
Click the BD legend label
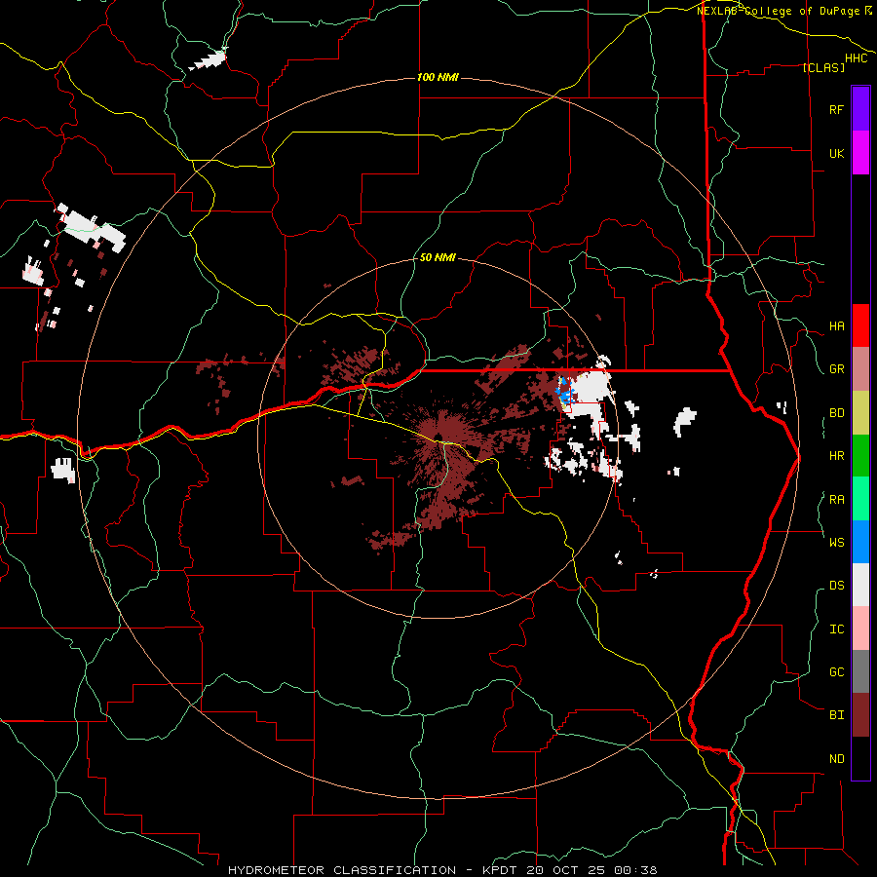tap(836, 413)
